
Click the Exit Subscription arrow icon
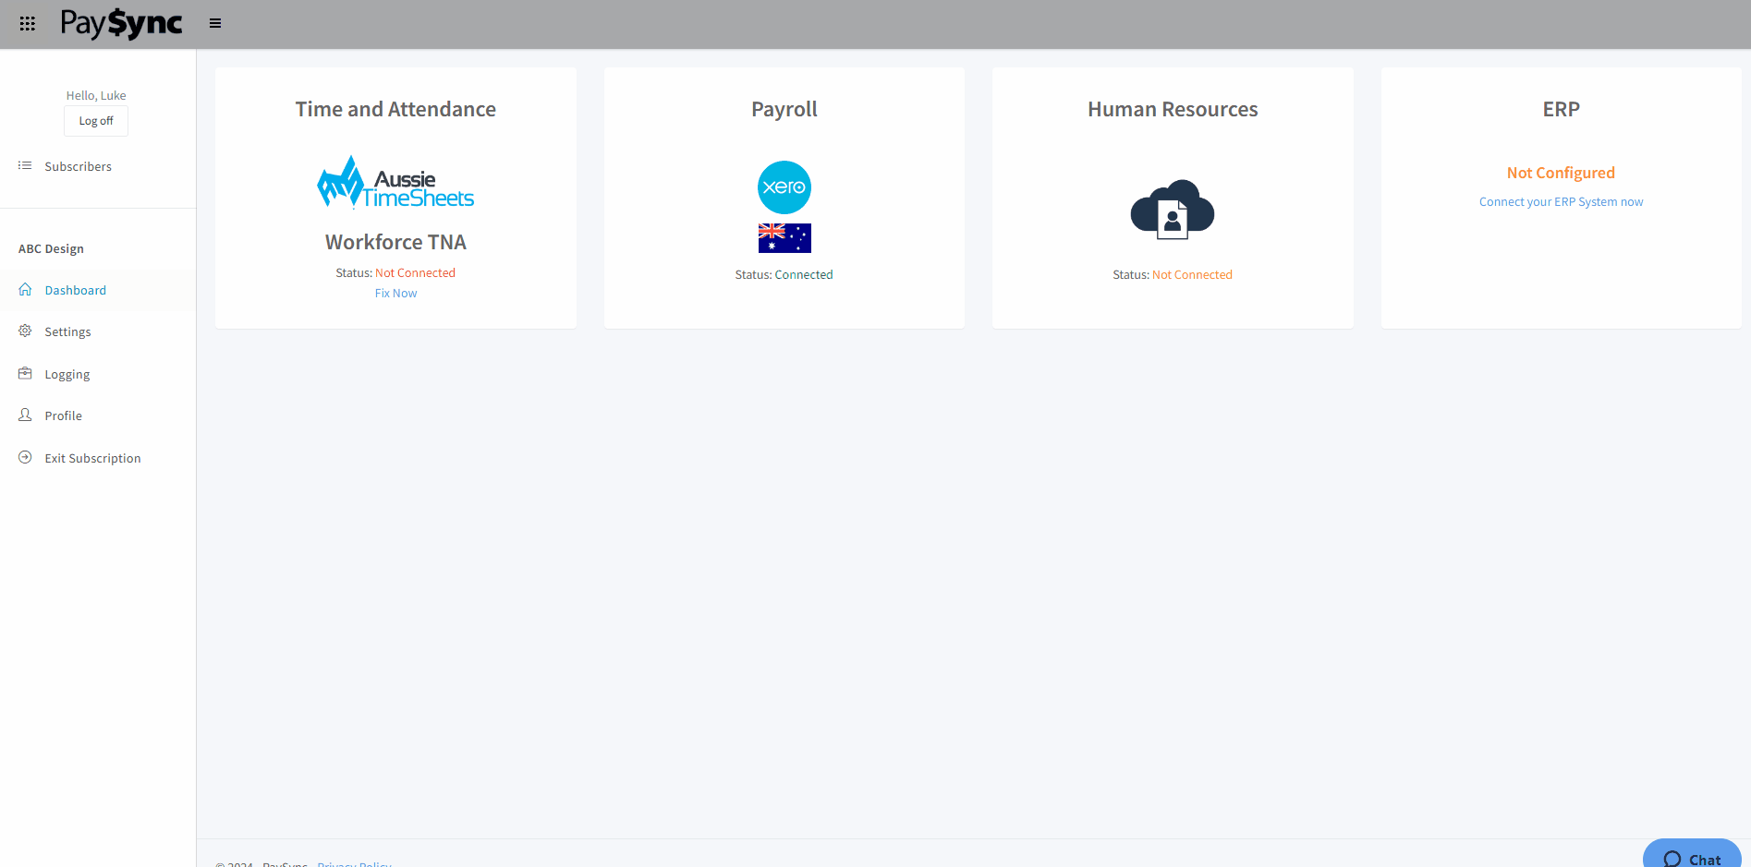(x=25, y=457)
